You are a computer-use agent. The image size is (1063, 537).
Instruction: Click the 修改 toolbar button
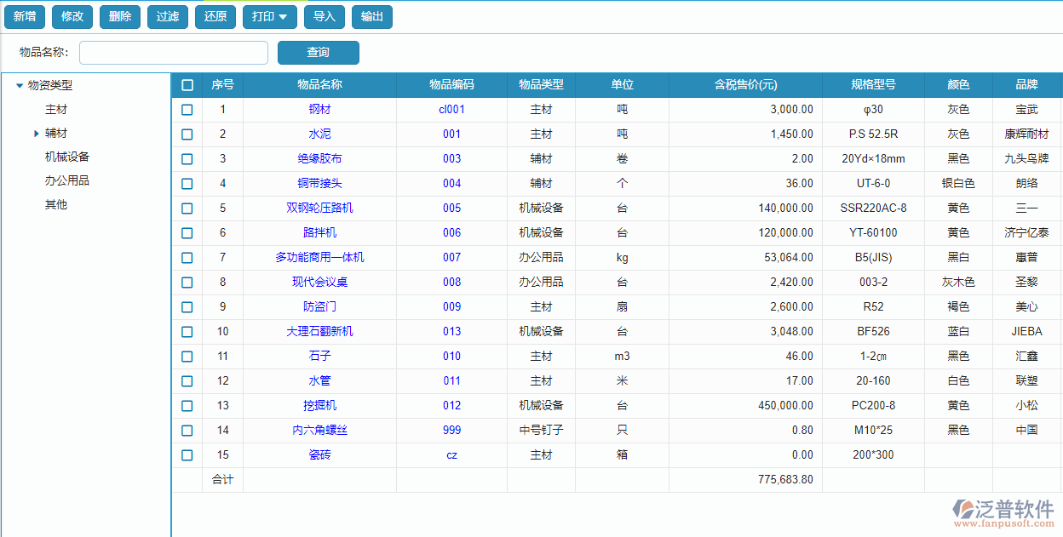click(72, 17)
